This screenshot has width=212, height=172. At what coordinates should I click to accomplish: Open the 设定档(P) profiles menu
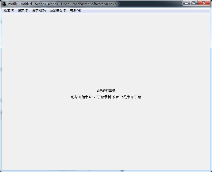click(x=39, y=11)
